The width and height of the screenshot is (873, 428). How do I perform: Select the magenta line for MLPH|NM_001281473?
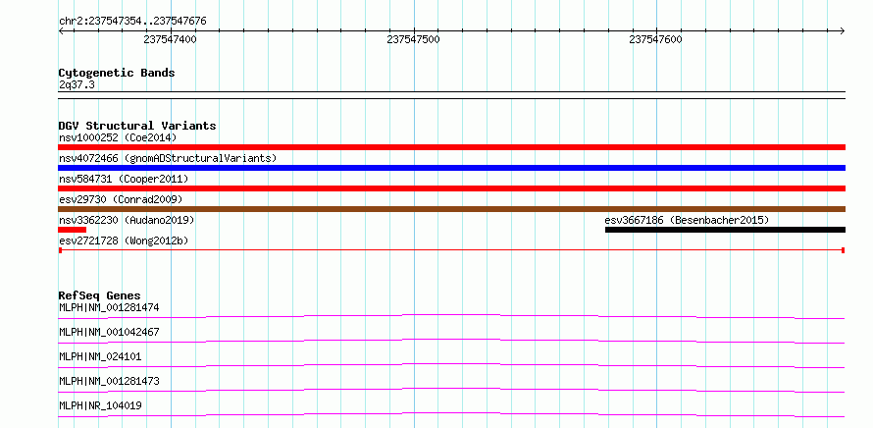click(451, 390)
